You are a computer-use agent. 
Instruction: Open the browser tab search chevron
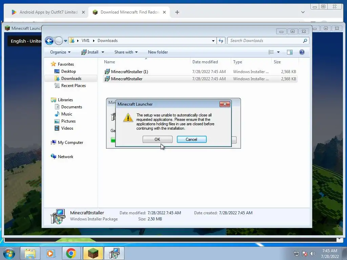point(303,12)
